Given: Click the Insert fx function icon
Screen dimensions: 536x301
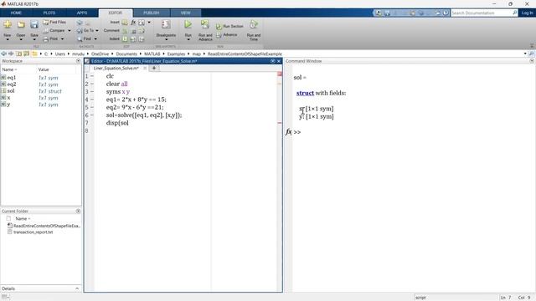Looking at the screenshot, I should click(133, 23).
